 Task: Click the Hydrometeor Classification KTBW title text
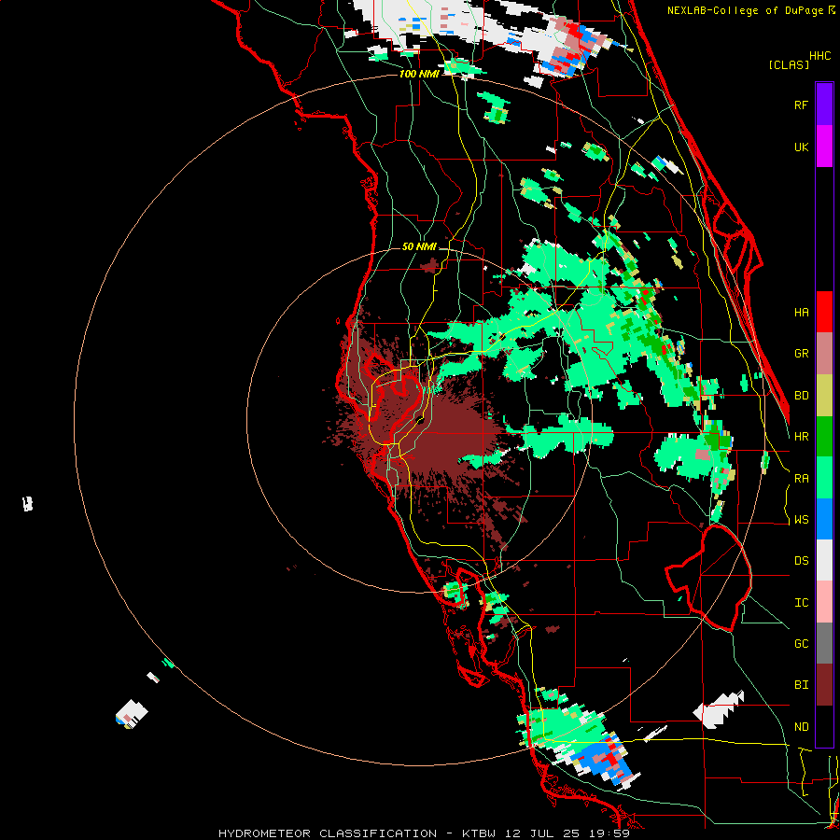pyautogui.click(x=424, y=833)
